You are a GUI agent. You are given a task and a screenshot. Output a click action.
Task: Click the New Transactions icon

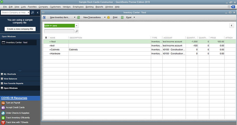point(79,17)
